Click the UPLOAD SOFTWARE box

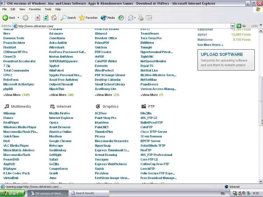click(226, 60)
